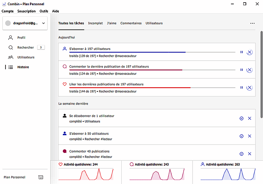This screenshot has height=184, width=263.
Task: Cancel the S'abonner à 197 utilisateurs task
Action: [250, 52]
